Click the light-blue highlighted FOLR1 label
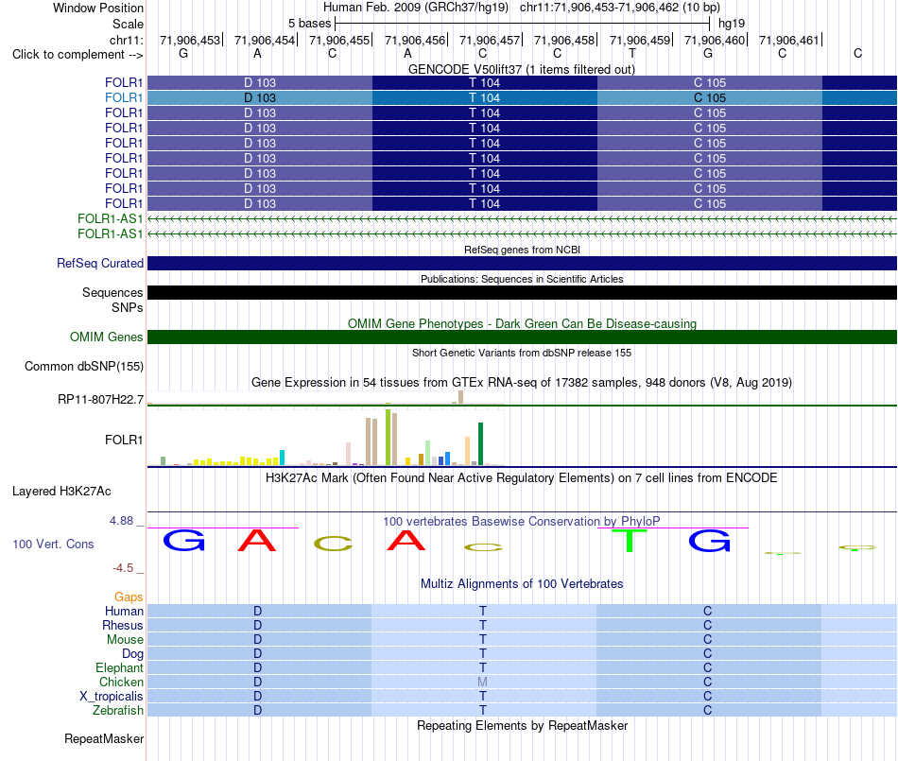Screen dimensions: 898x761 [x=123, y=98]
